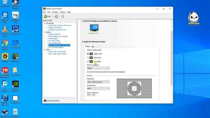Viewport: 210px width, 118px height.
Task: Open Set up digital audio task
Action: [x=54, y=43]
